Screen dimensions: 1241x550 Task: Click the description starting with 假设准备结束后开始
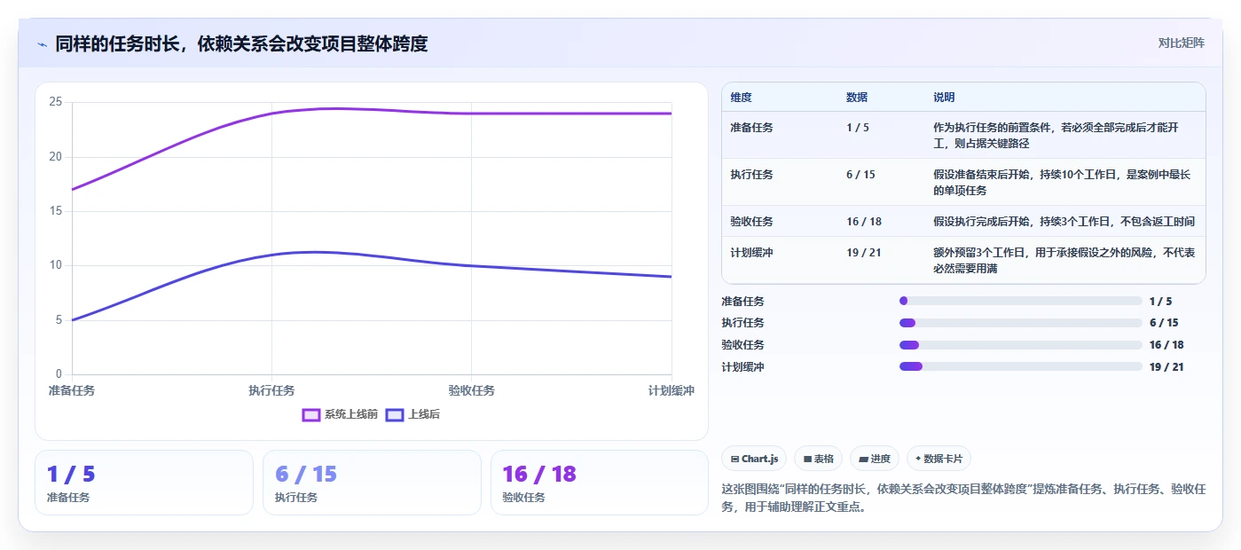click(x=1064, y=183)
